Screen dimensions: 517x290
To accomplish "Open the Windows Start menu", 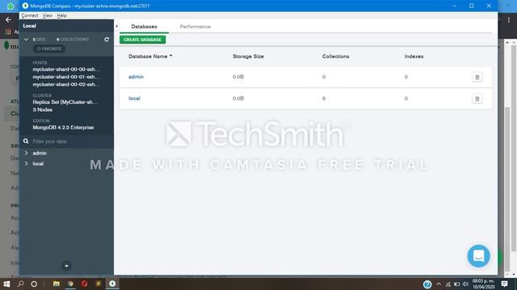I will point(6,284).
